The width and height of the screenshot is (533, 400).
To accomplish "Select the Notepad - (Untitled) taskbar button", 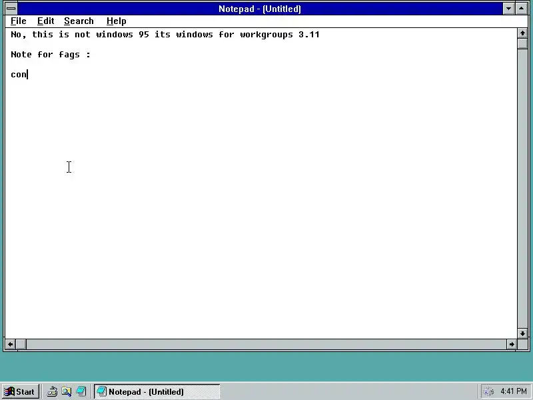I will [x=157, y=391].
